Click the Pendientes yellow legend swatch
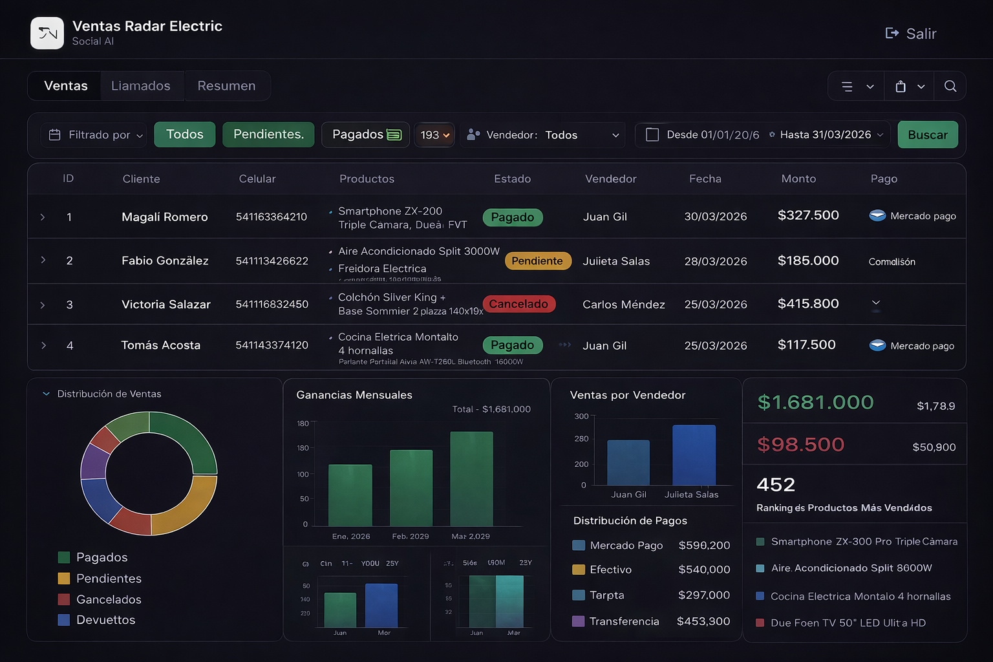 [x=64, y=579]
